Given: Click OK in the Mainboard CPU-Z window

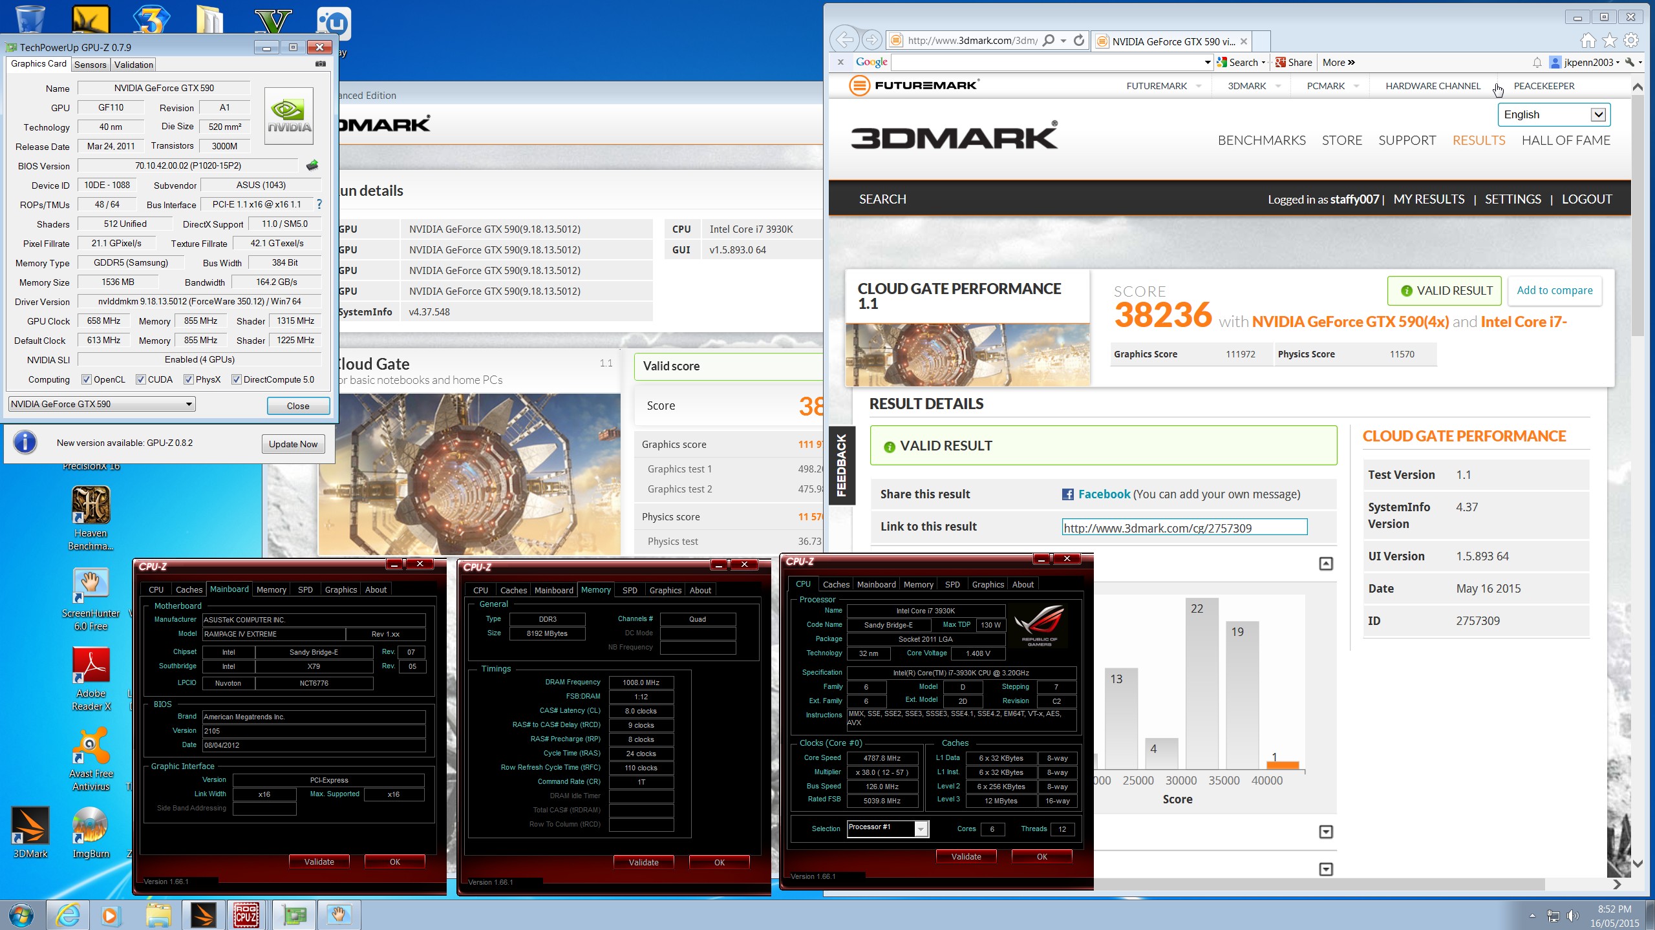Looking at the screenshot, I should (394, 861).
